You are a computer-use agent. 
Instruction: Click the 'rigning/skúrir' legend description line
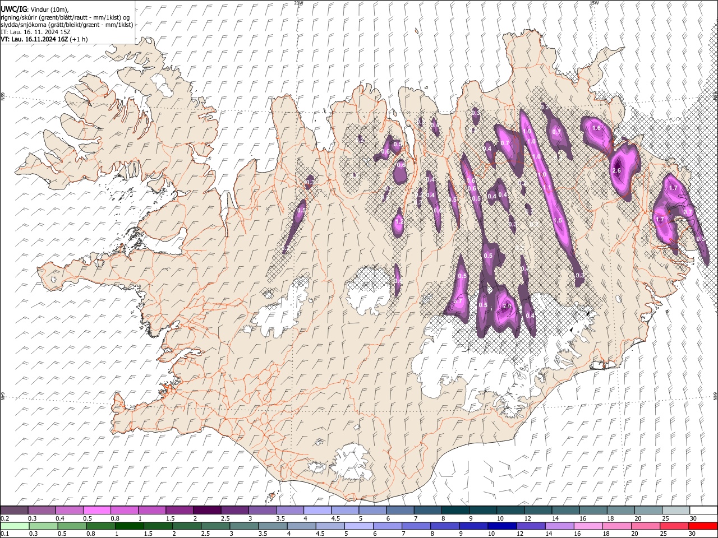coord(65,17)
